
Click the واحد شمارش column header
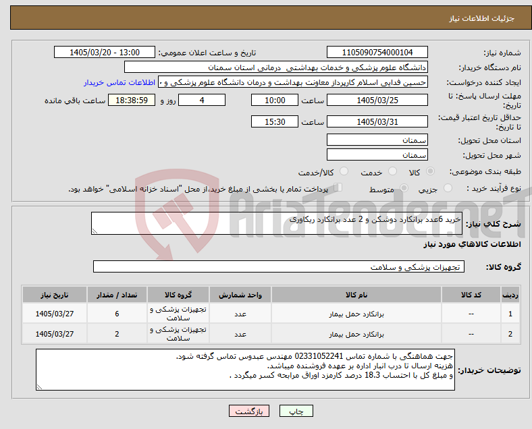[x=240, y=295]
